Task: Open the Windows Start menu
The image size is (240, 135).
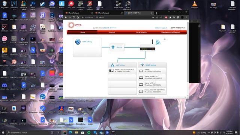Action: 3,132
